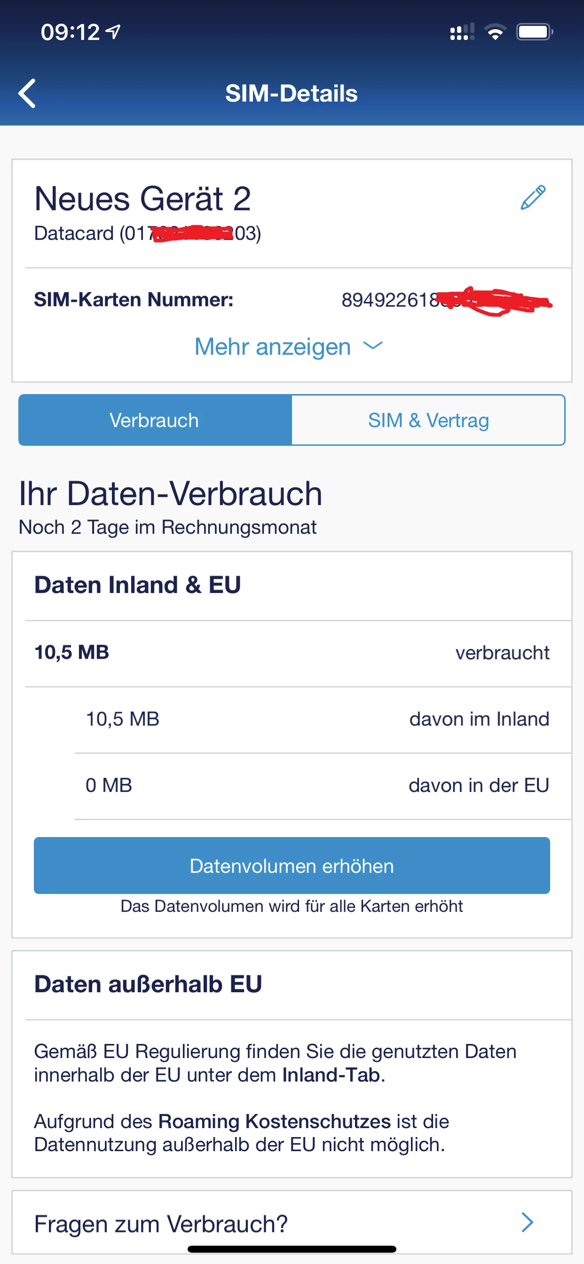The width and height of the screenshot is (584, 1264).
Task: Tap the davon im Inland row
Action: pyautogui.click(x=317, y=719)
